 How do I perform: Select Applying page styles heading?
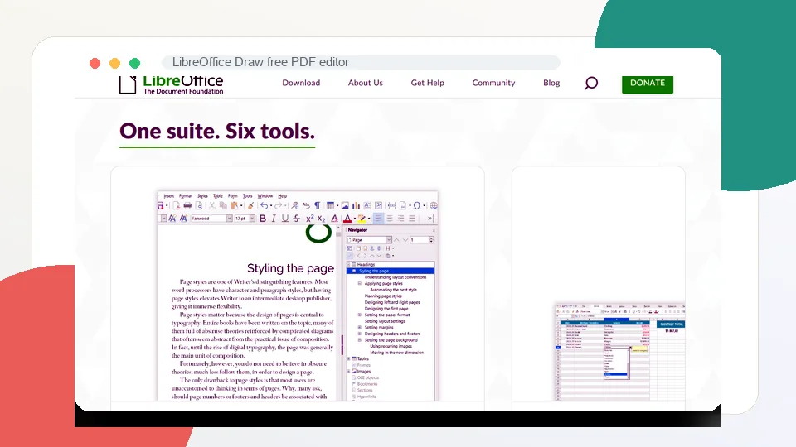[384, 283]
